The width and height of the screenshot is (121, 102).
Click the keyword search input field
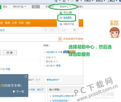point(58,30)
